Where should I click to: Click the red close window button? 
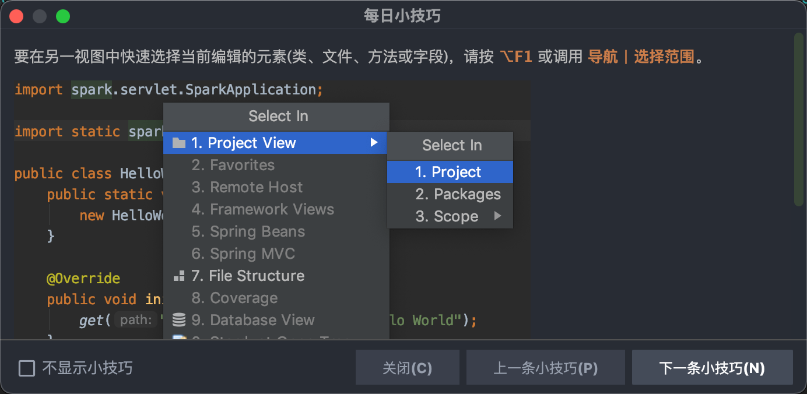16,16
